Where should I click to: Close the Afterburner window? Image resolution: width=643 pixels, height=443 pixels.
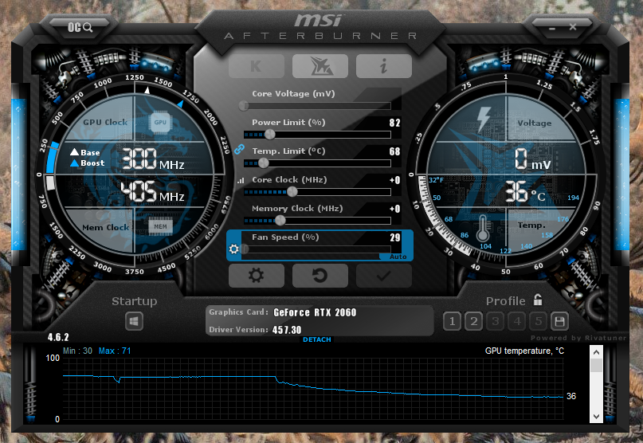[573, 27]
